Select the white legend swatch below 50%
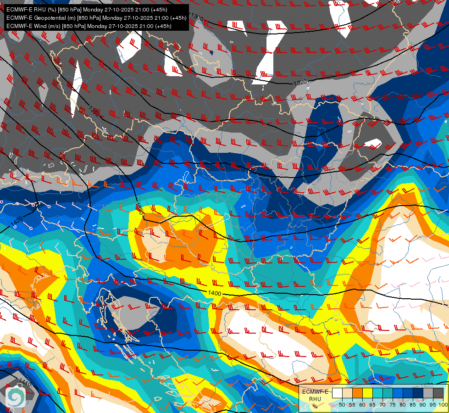This screenshot has height=413, width=449. [337, 393]
